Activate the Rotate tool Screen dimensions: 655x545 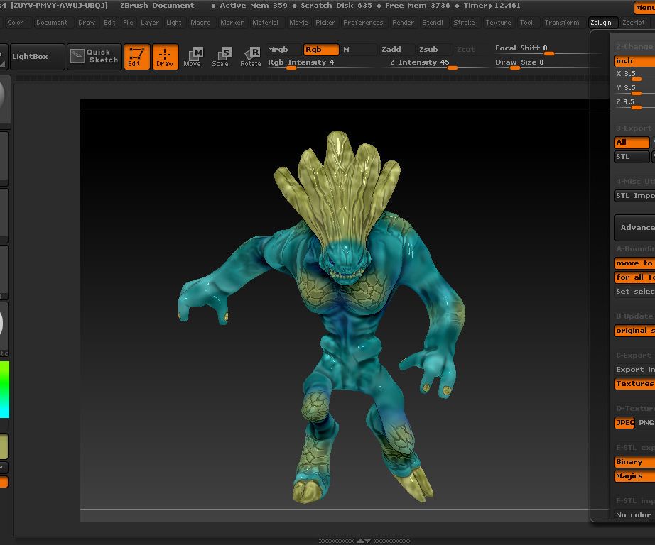(x=250, y=57)
